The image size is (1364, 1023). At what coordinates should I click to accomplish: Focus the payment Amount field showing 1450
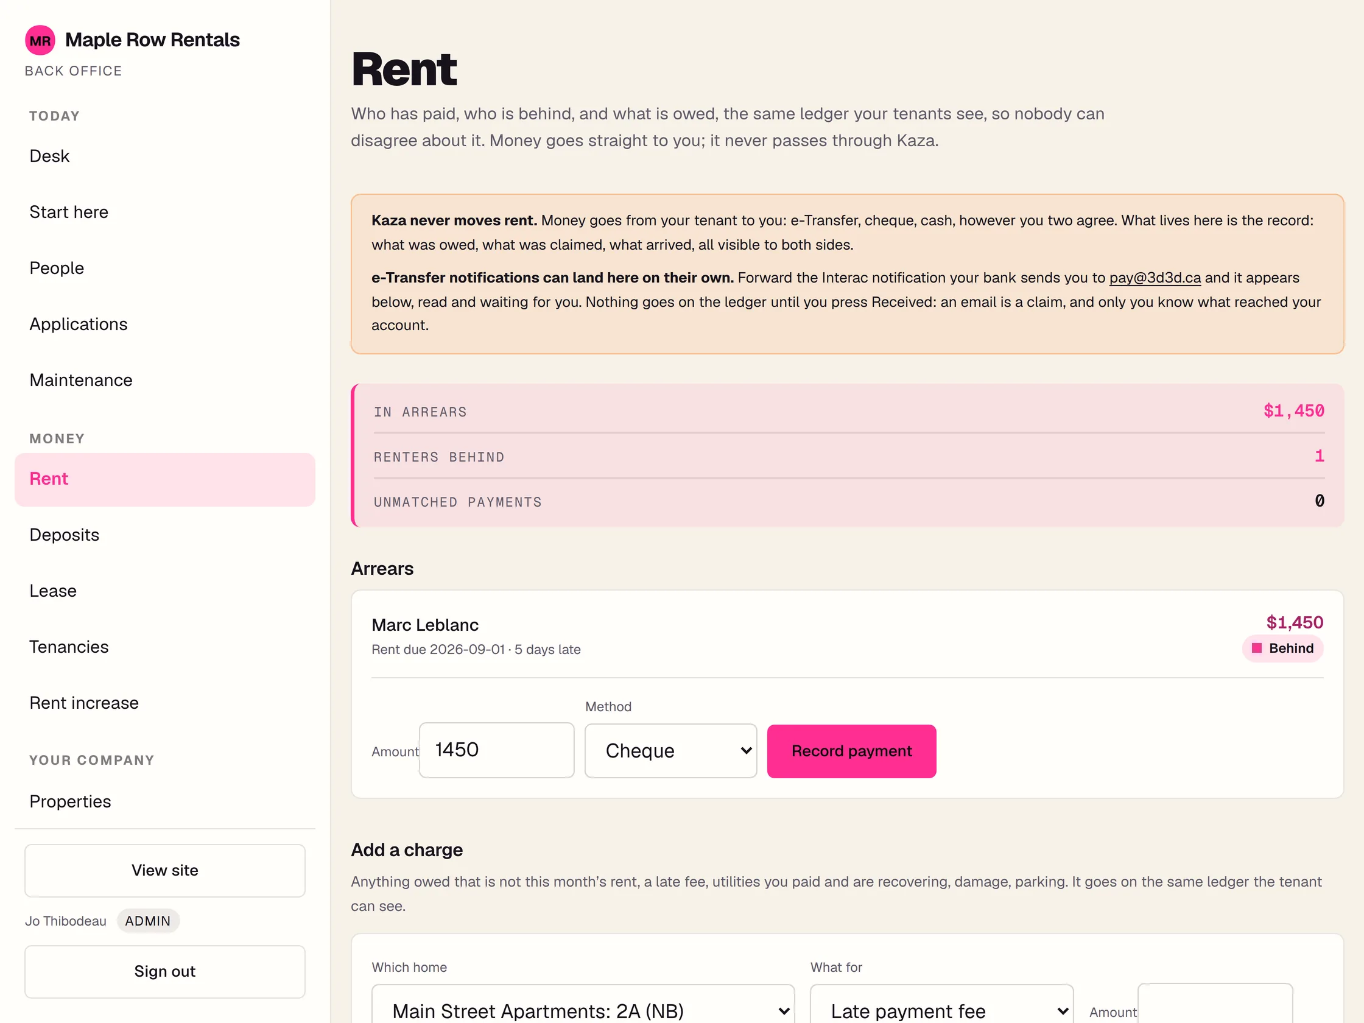[497, 750]
